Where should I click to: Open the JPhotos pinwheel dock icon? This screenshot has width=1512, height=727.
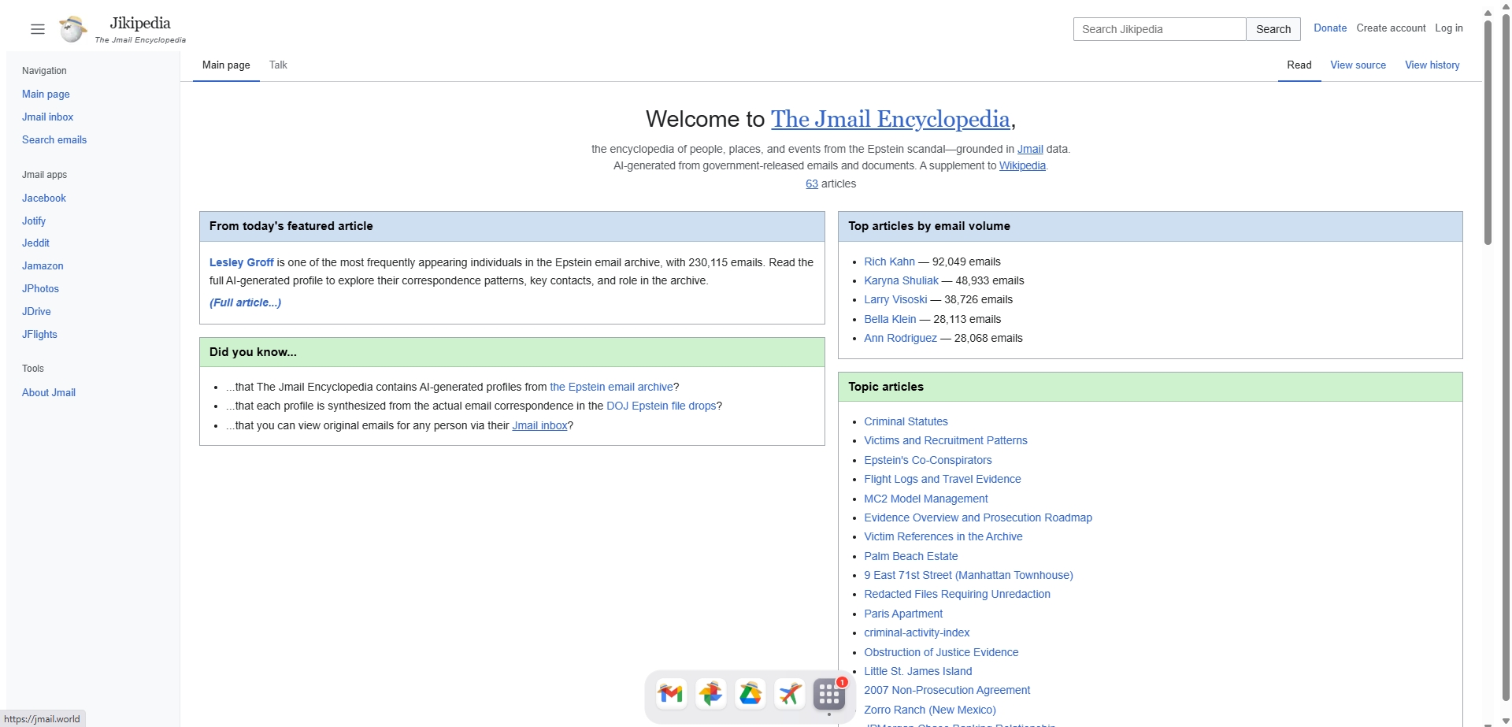click(x=710, y=694)
